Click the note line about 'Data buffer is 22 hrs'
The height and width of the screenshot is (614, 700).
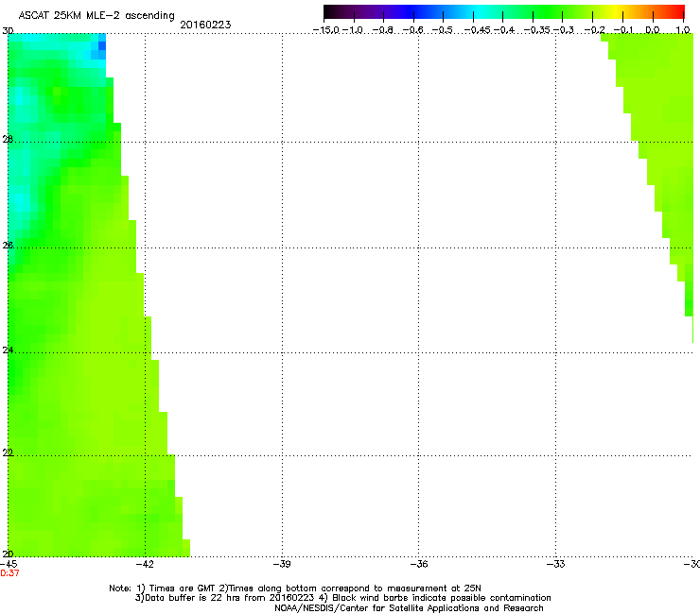point(342,598)
